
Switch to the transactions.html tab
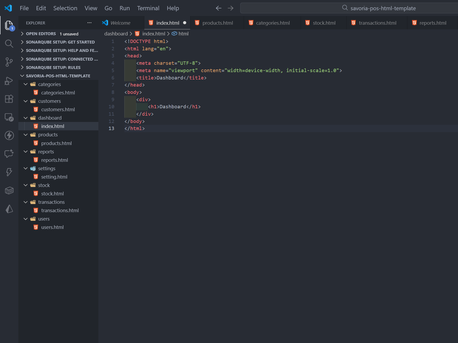tap(377, 23)
